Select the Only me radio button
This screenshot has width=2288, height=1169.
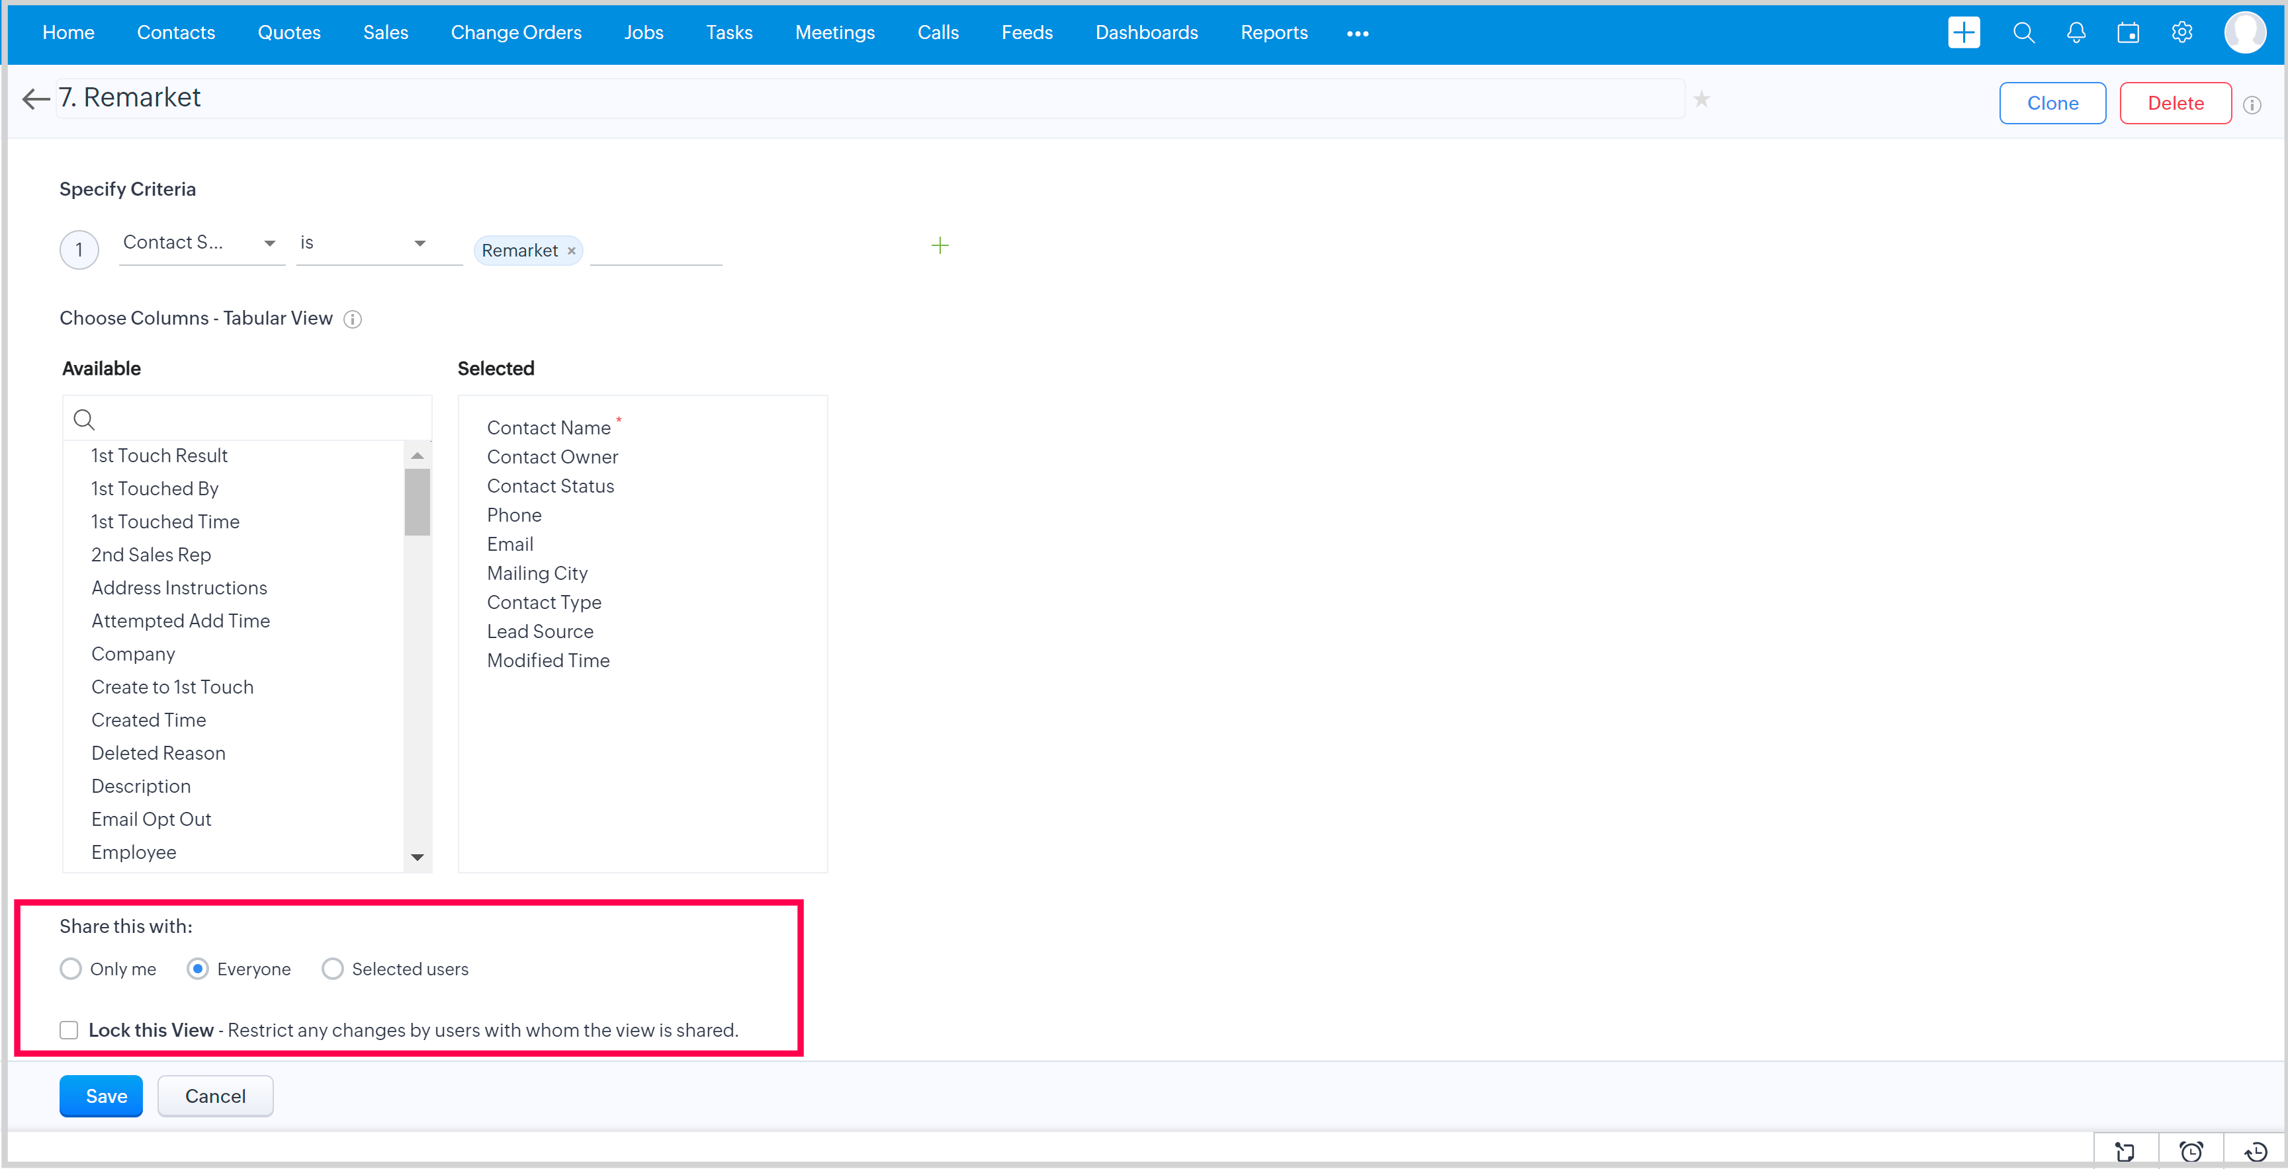[71, 969]
